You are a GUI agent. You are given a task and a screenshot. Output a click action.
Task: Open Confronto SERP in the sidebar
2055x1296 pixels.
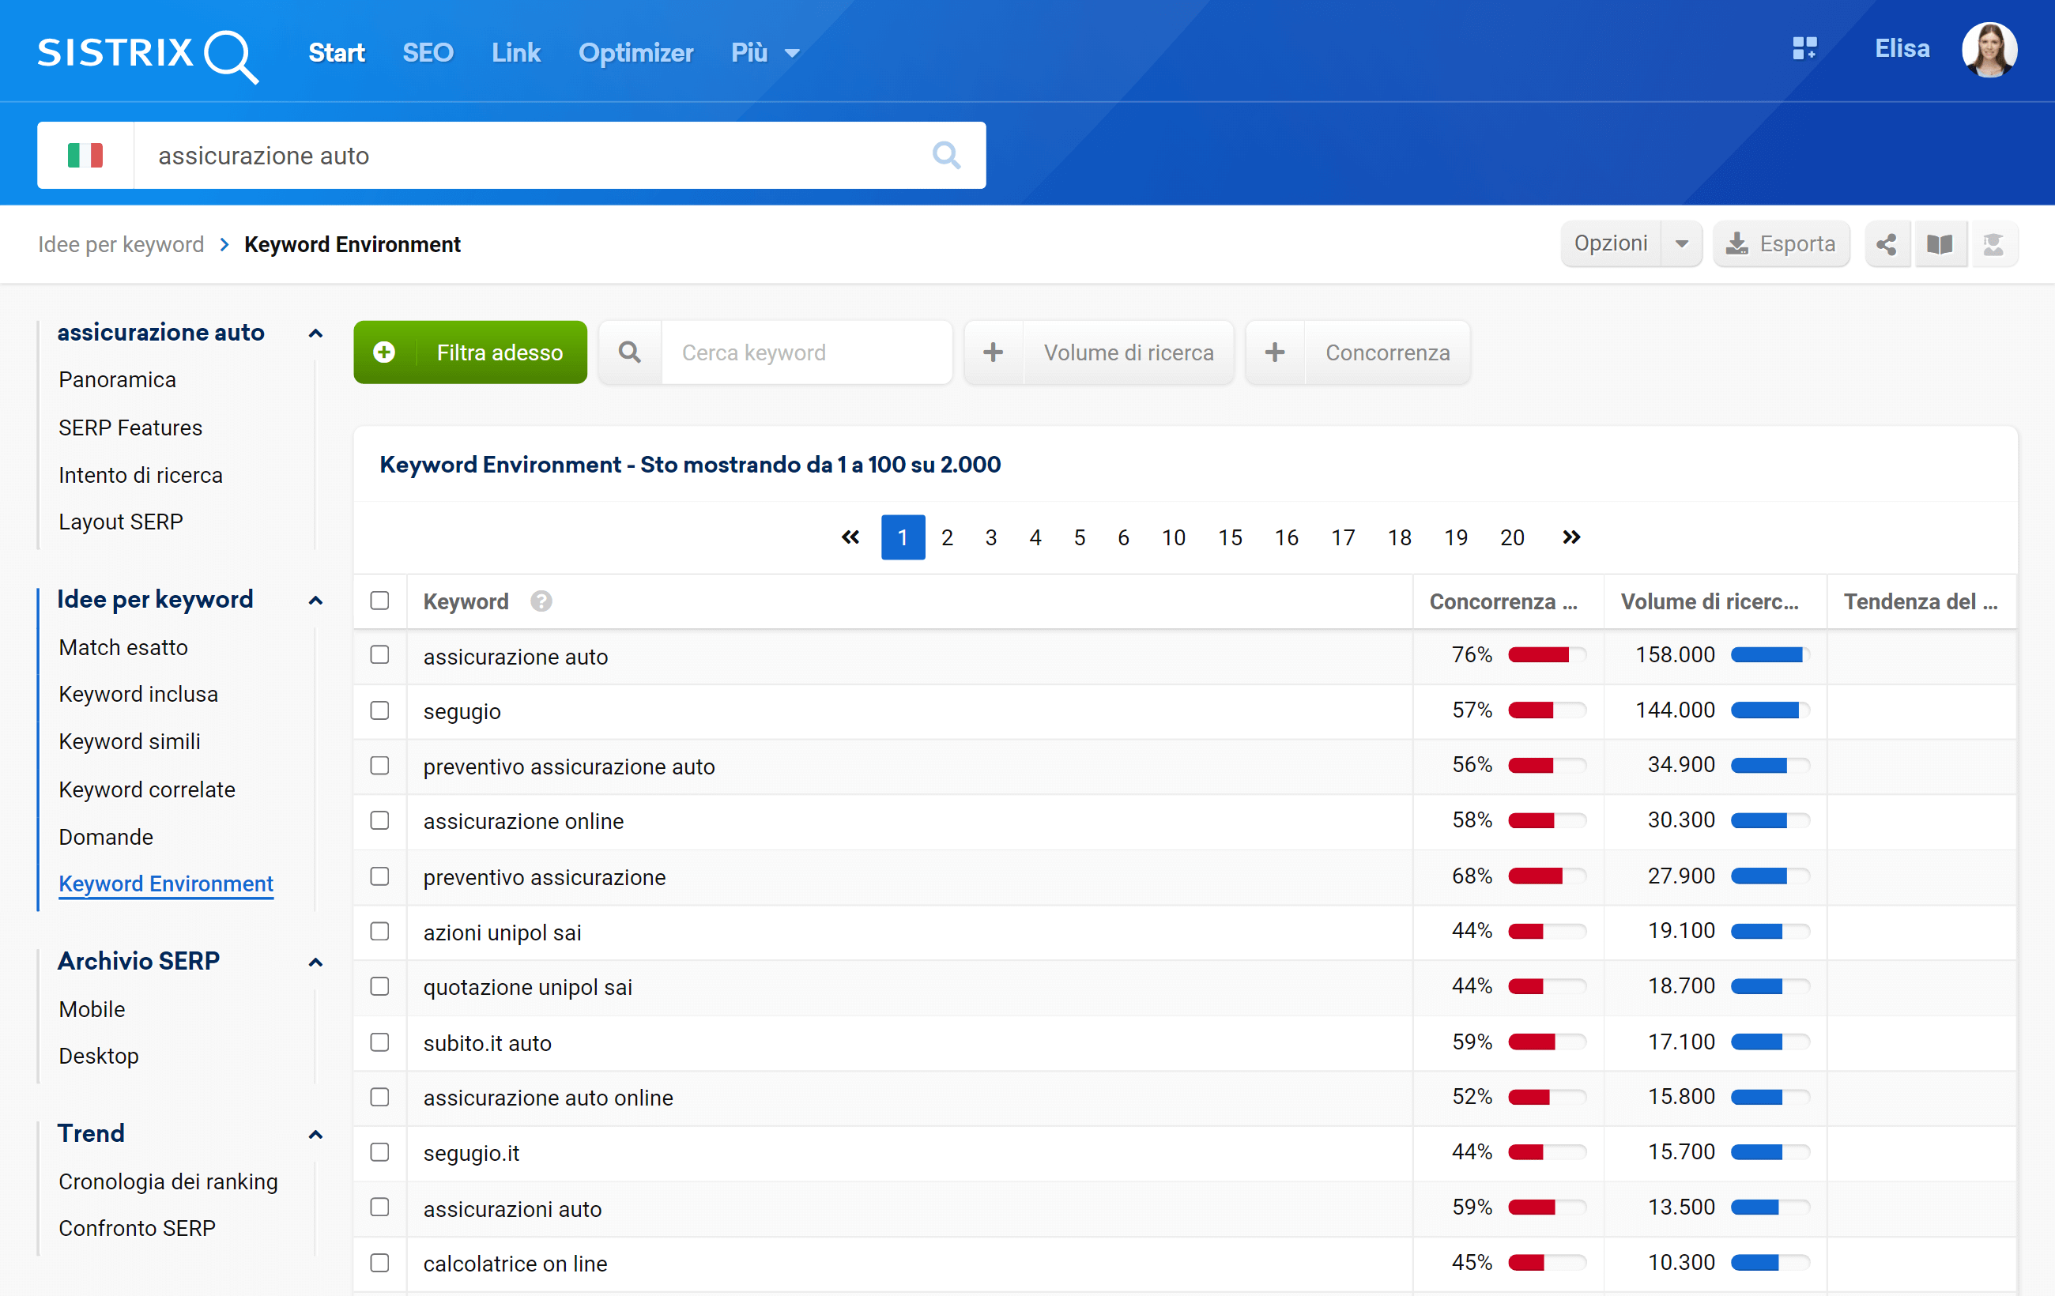tap(137, 1229)
